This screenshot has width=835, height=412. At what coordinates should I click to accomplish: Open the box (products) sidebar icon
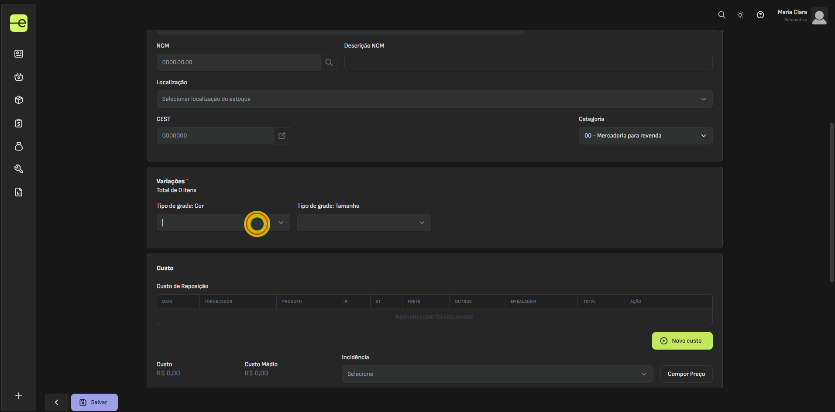pos(19,100)
